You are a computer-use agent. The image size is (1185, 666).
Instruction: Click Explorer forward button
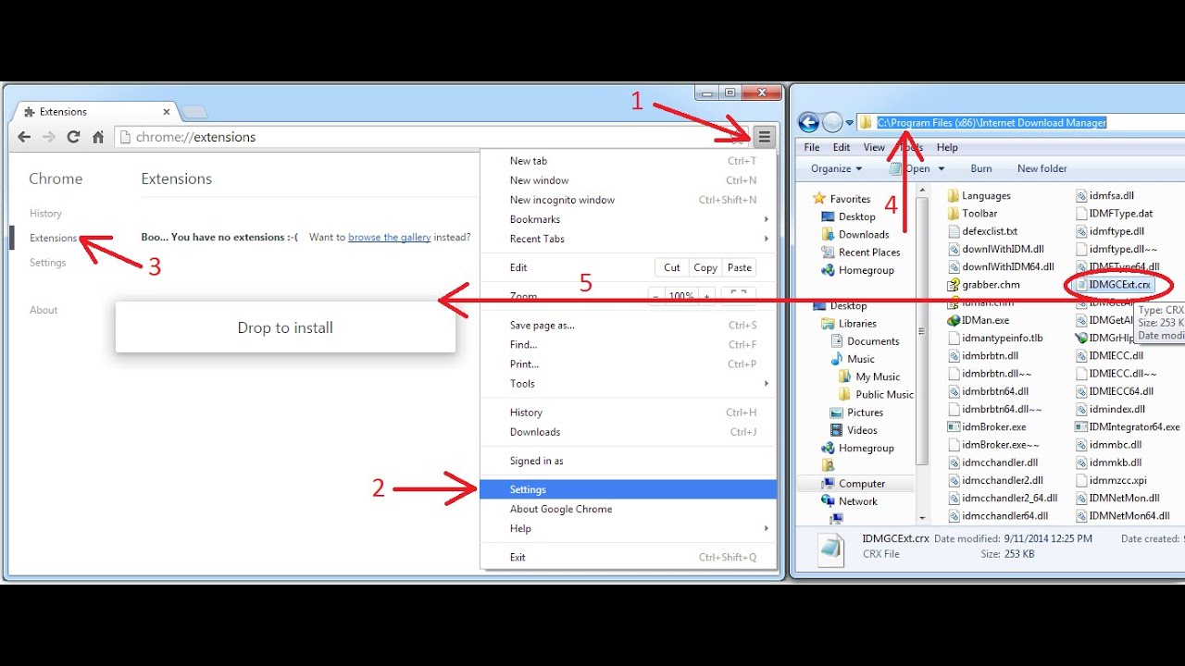831,122
